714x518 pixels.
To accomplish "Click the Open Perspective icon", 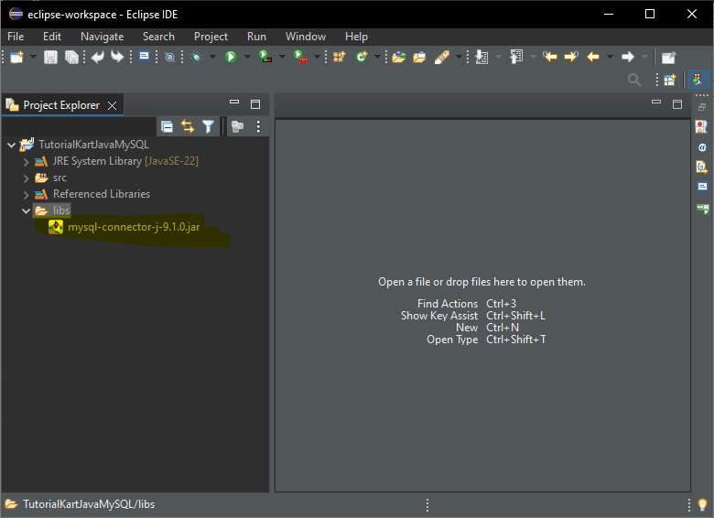I will (x=670, y=80).
